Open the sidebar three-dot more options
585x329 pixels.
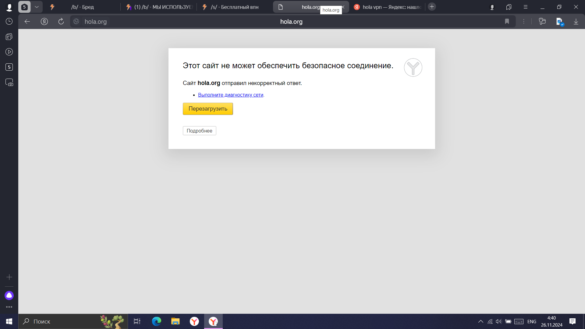click(9, 307)
